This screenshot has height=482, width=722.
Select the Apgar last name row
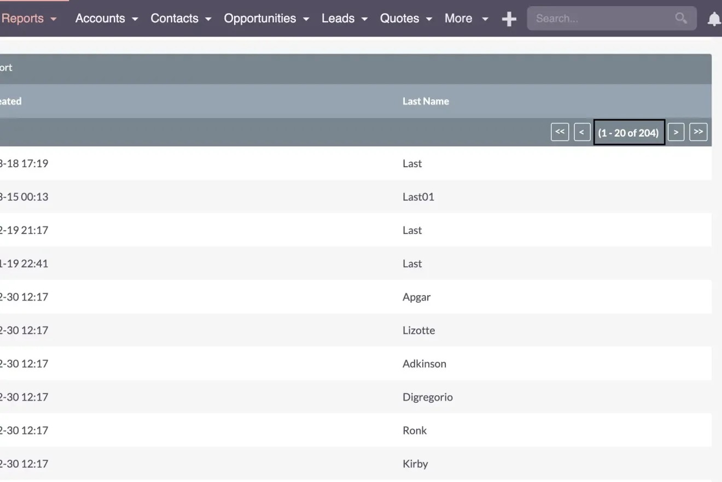417,297
